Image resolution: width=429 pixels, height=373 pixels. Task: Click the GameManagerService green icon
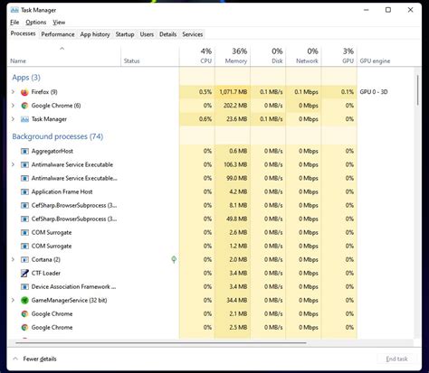(x=24, y=300)
